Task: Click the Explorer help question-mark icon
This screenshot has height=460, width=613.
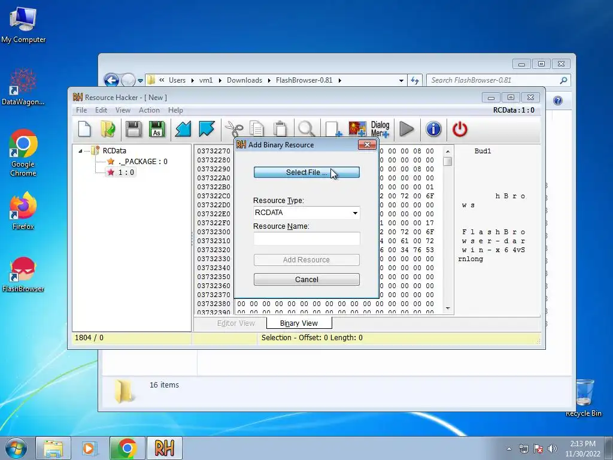Action: 558,101
